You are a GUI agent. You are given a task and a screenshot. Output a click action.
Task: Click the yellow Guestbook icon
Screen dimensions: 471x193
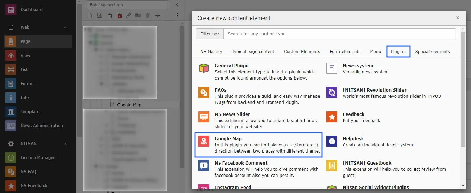point(332,166)
